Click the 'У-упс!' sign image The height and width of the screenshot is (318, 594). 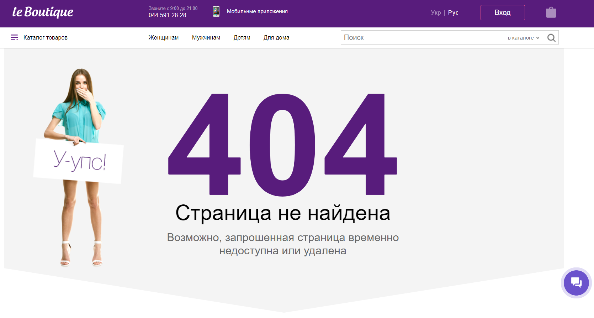click(x=79, y=161)
